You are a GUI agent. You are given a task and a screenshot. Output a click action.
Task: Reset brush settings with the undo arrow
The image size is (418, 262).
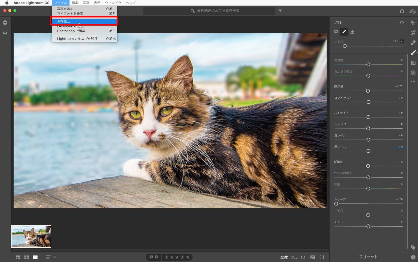click(x=402, y=23)
